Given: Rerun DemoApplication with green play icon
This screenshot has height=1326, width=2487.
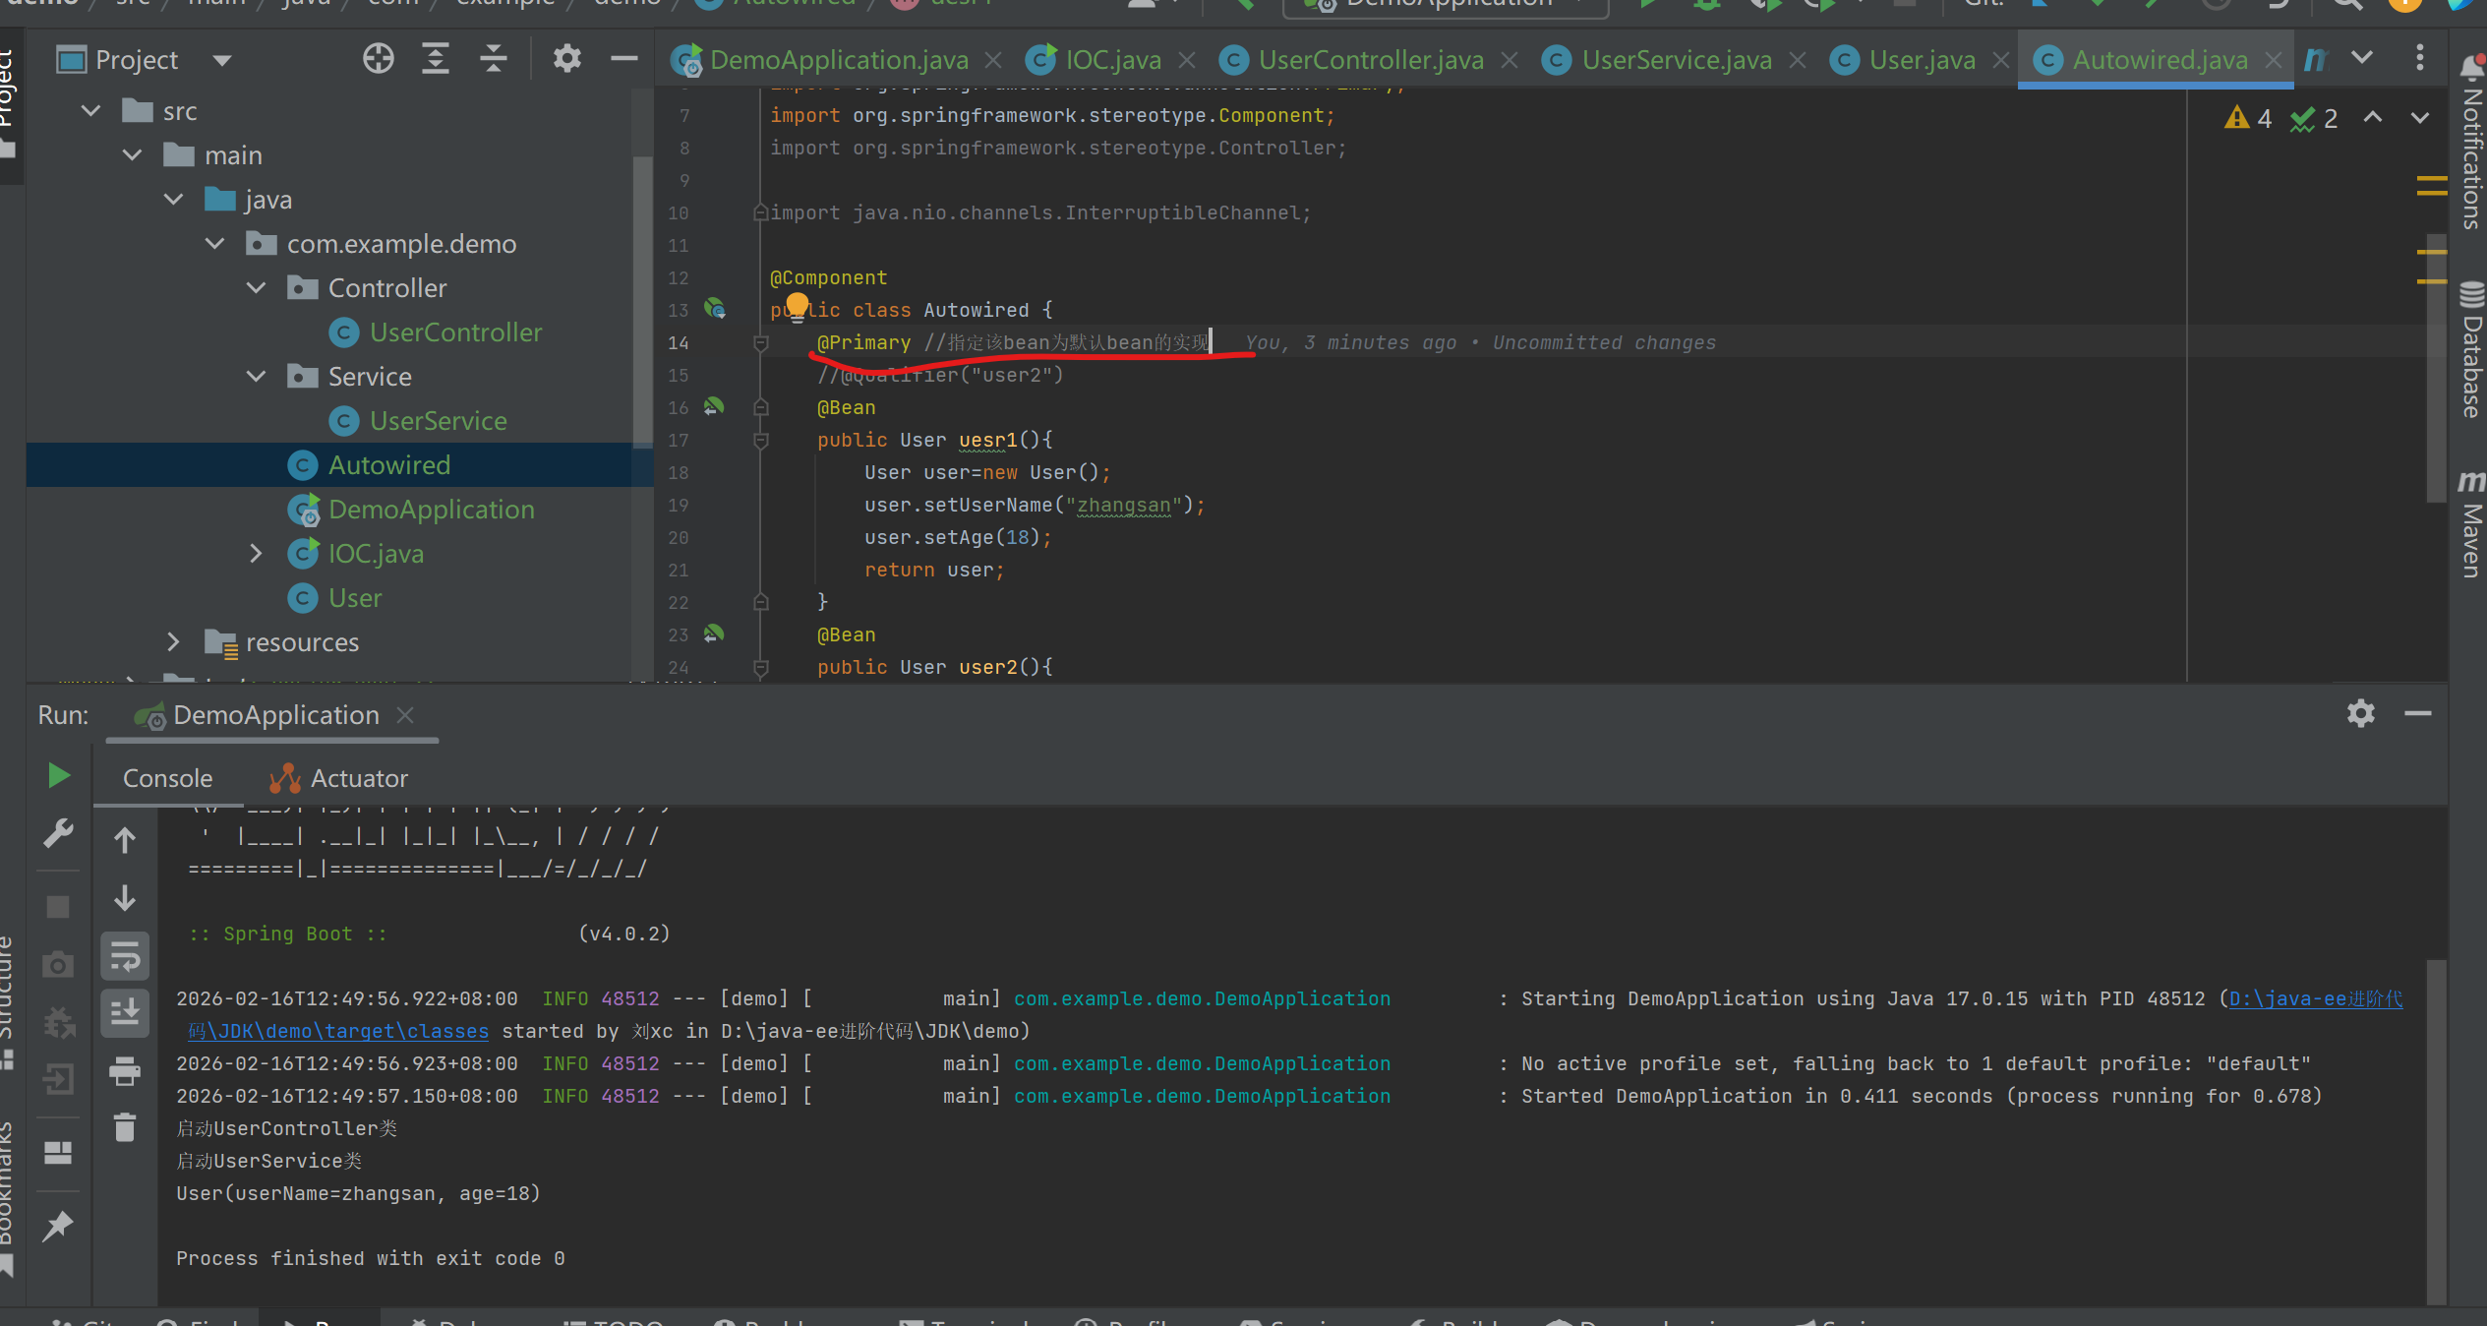Looking at the screenshot, I should [58, 776].
